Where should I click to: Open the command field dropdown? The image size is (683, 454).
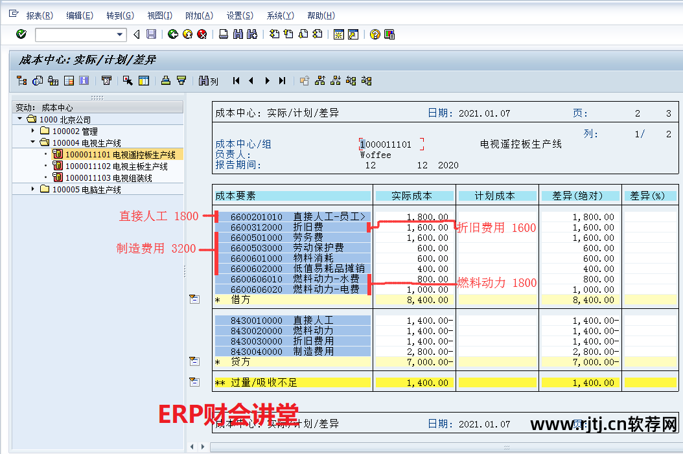click(x=120, y=34)
